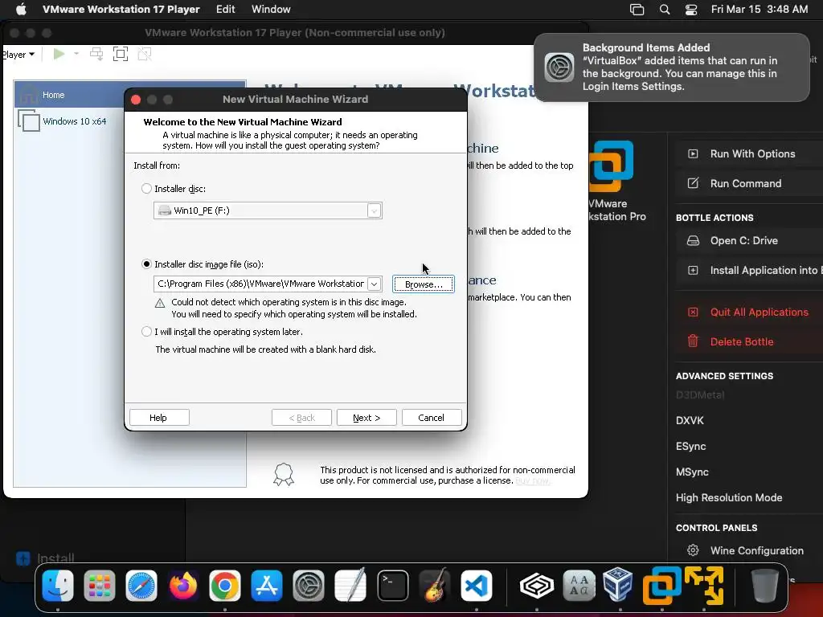Click Open C: Drive
Image resolution: width=823 pixels, height=617 pixels.
(743, 240)
